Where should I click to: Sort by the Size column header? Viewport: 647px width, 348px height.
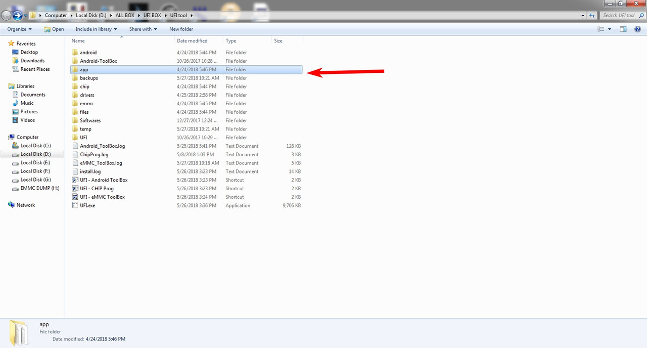click(x=278, y=40)
